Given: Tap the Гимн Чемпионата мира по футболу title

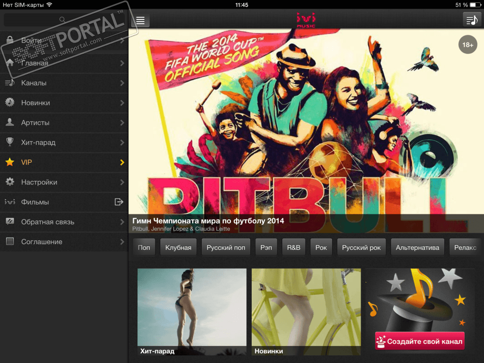Looking at the screenshot, I should (x=208, y=221).
